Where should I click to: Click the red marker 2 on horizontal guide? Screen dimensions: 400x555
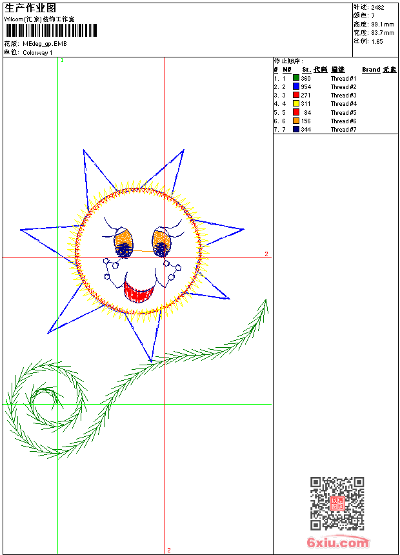(x=266, y=254)
